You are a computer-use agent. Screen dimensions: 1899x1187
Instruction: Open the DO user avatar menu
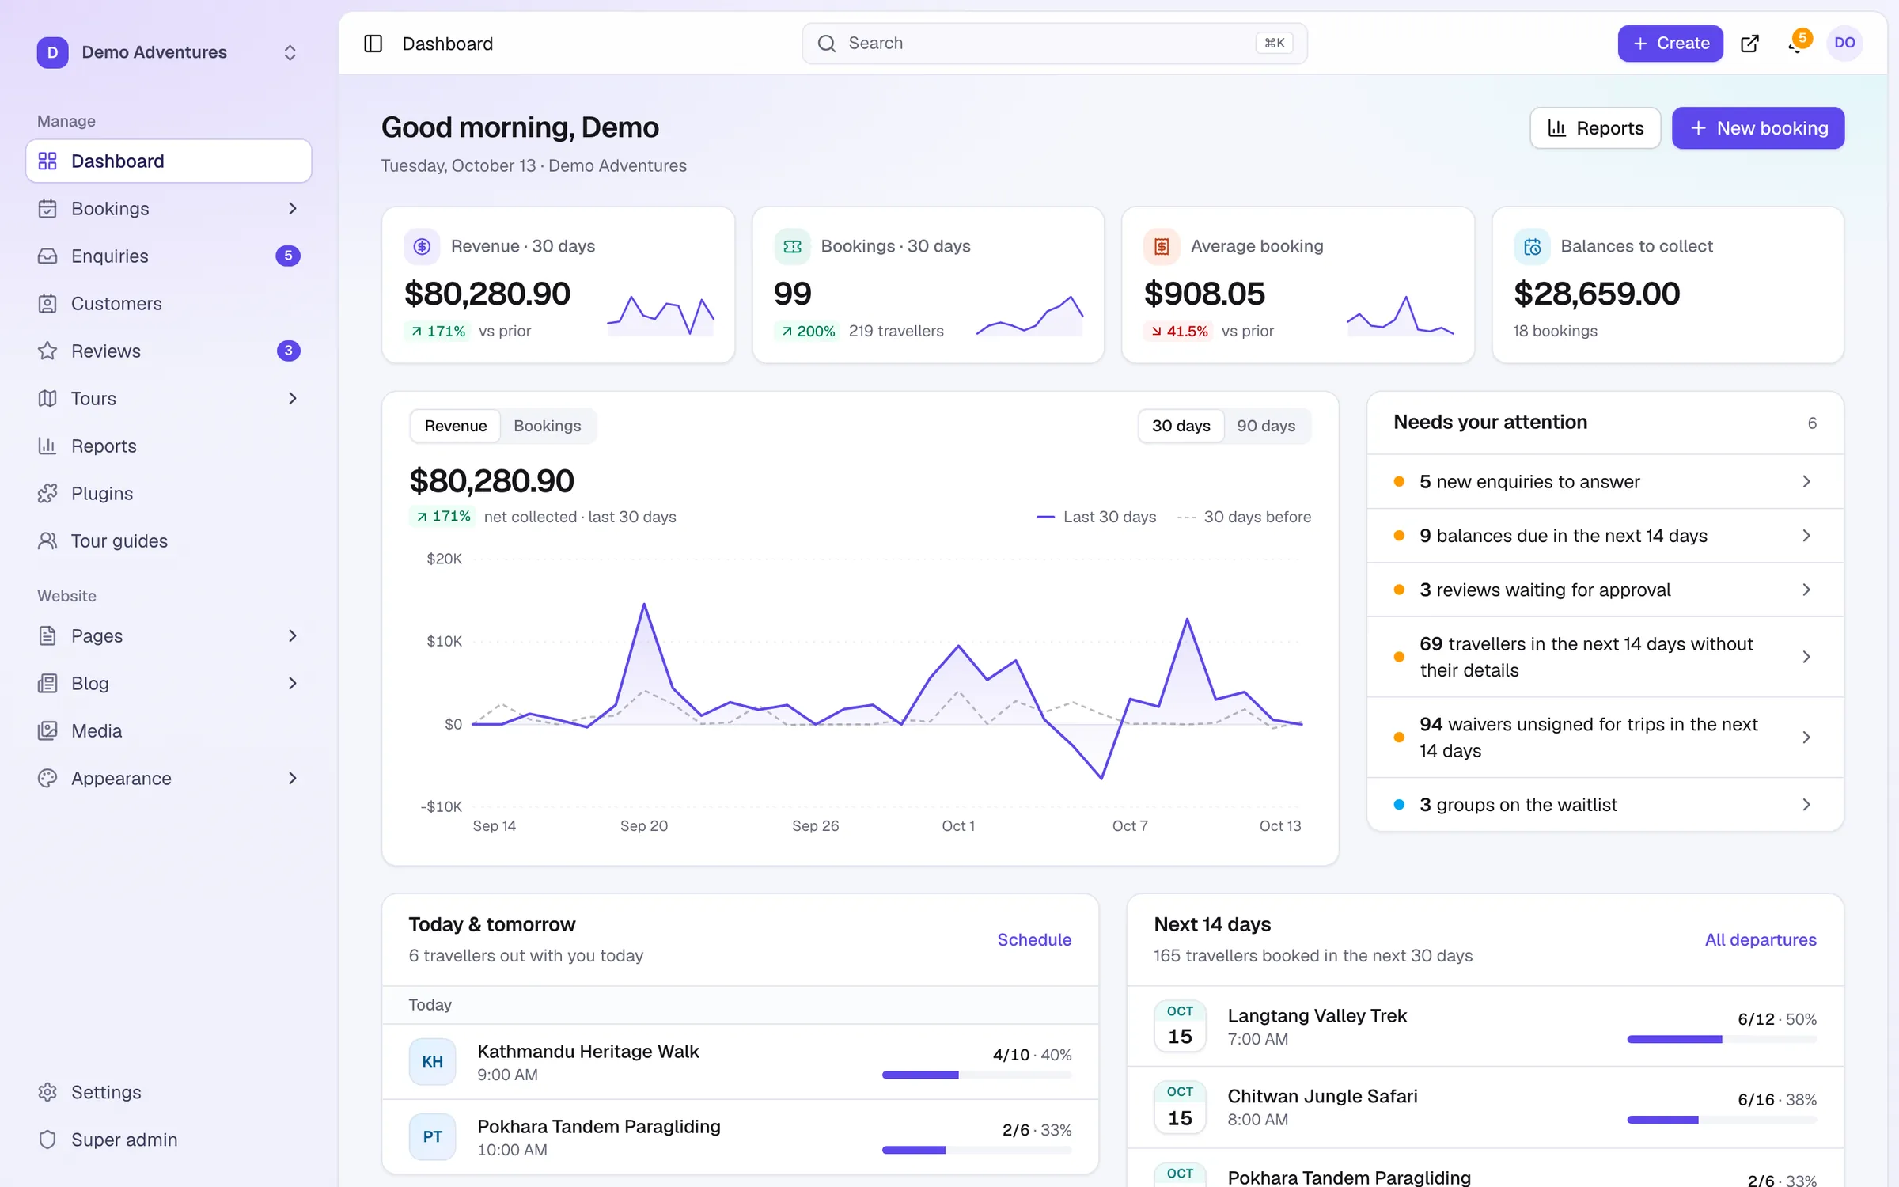[1844, 43]
